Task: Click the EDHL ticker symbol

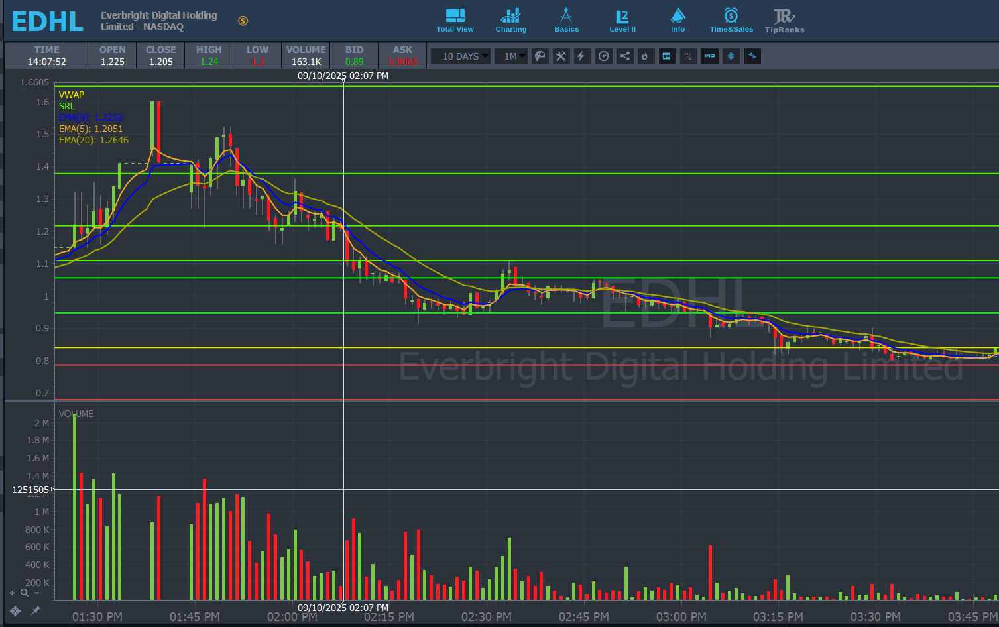Action: point(48,22)
